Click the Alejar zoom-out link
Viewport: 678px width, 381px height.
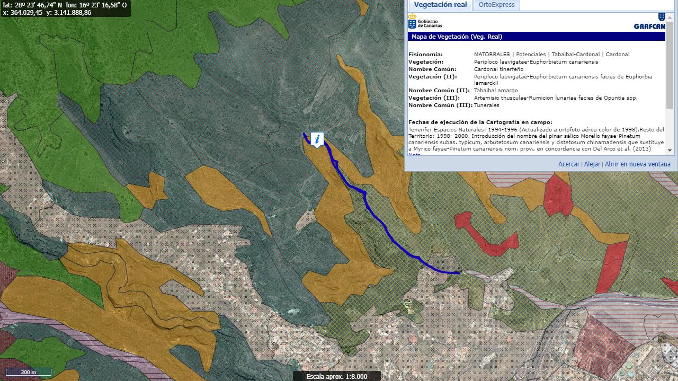[x=592, y=164]
